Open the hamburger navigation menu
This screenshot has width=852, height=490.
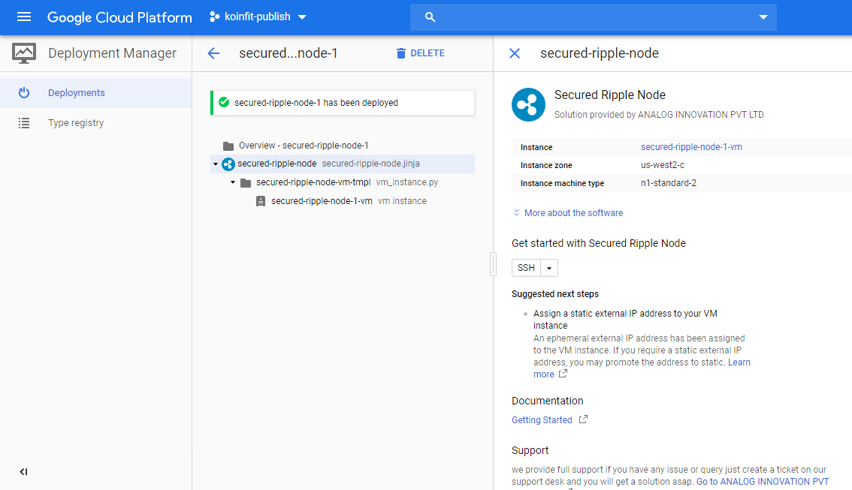(x=24, y=17)
